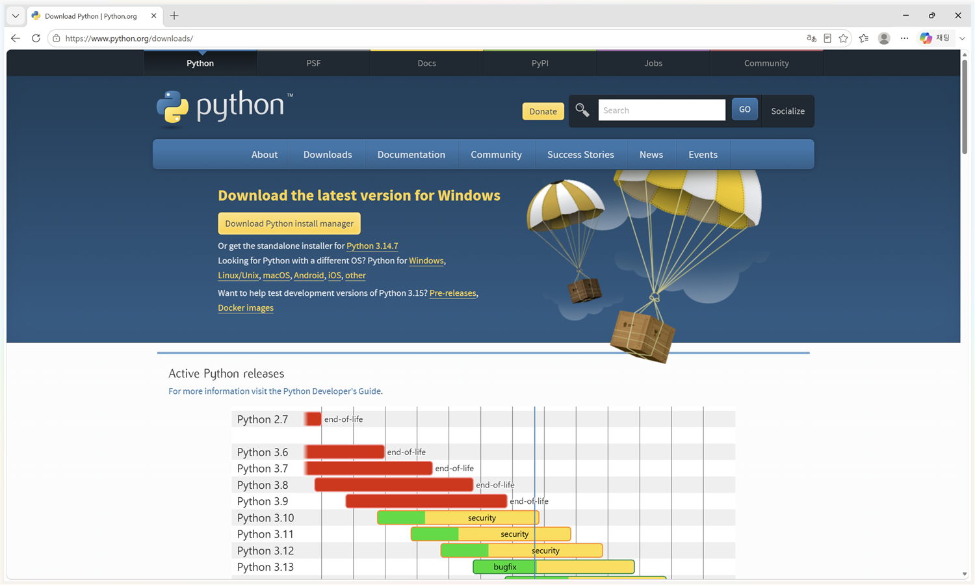
Task: Click the Donate button
Action: pyautogui.click(x=543, y=111)
